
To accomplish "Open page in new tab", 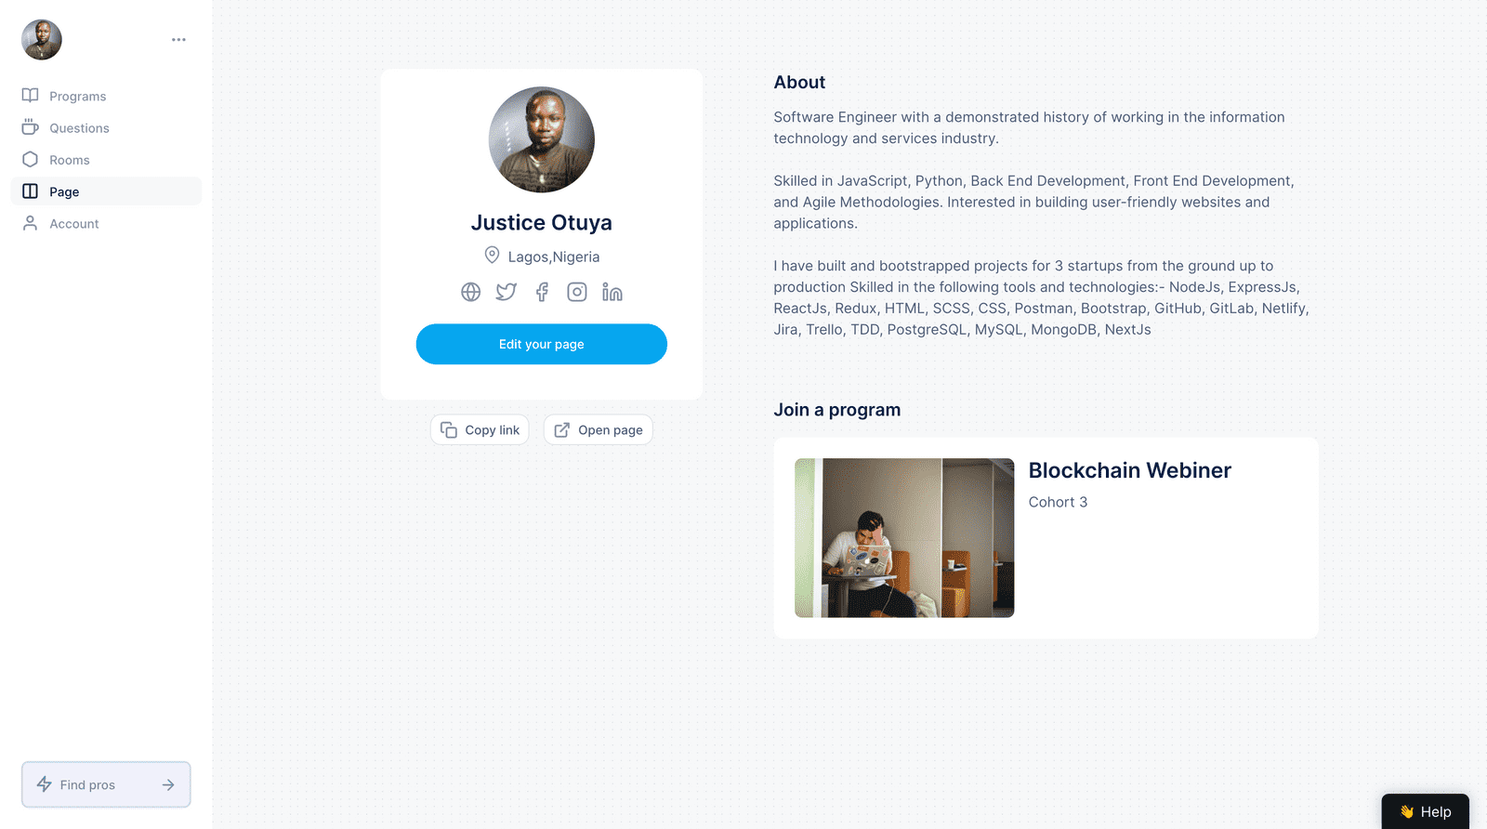I will [599, 429].
